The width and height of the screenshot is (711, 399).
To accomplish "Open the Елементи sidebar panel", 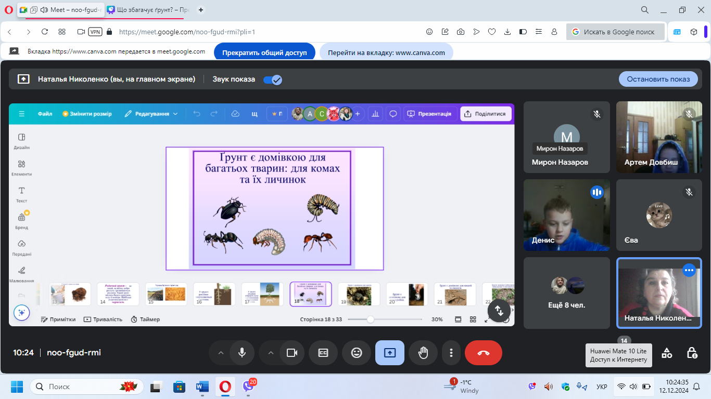I will point(21,168).
